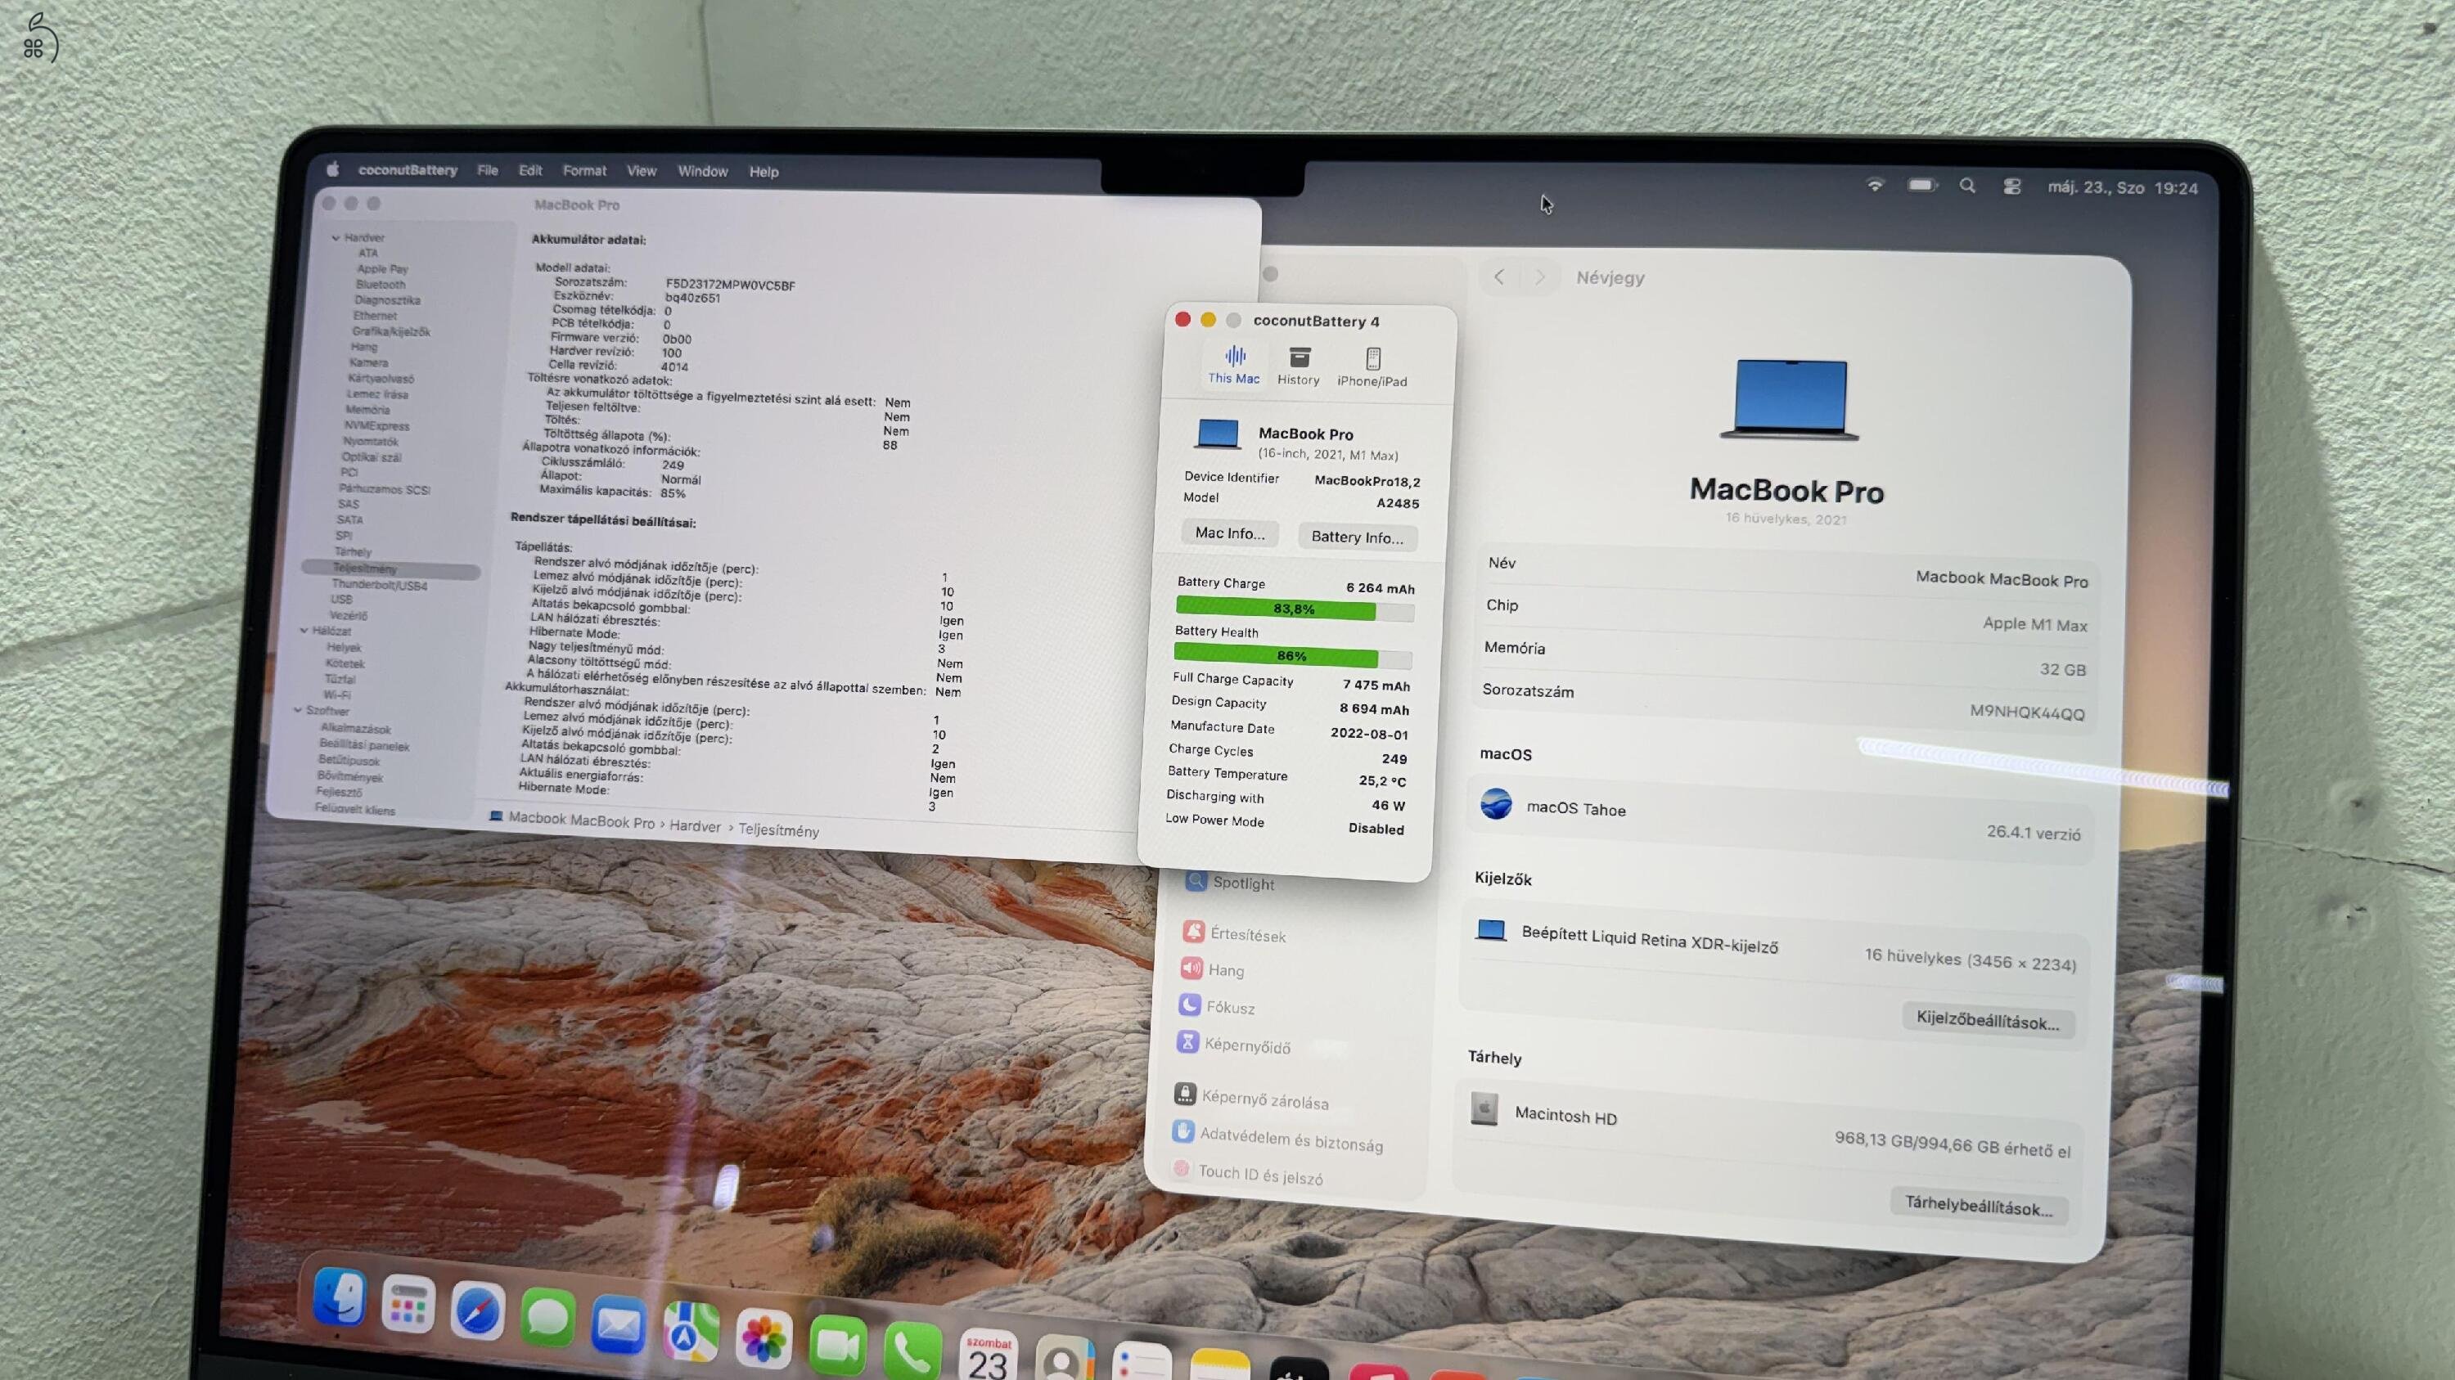Open the Edit menu
This screenshot has height=1380, width=2455.
[530, 170]
